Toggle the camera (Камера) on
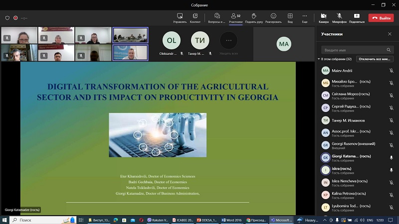The image size is (399, 224). (324, 17)
